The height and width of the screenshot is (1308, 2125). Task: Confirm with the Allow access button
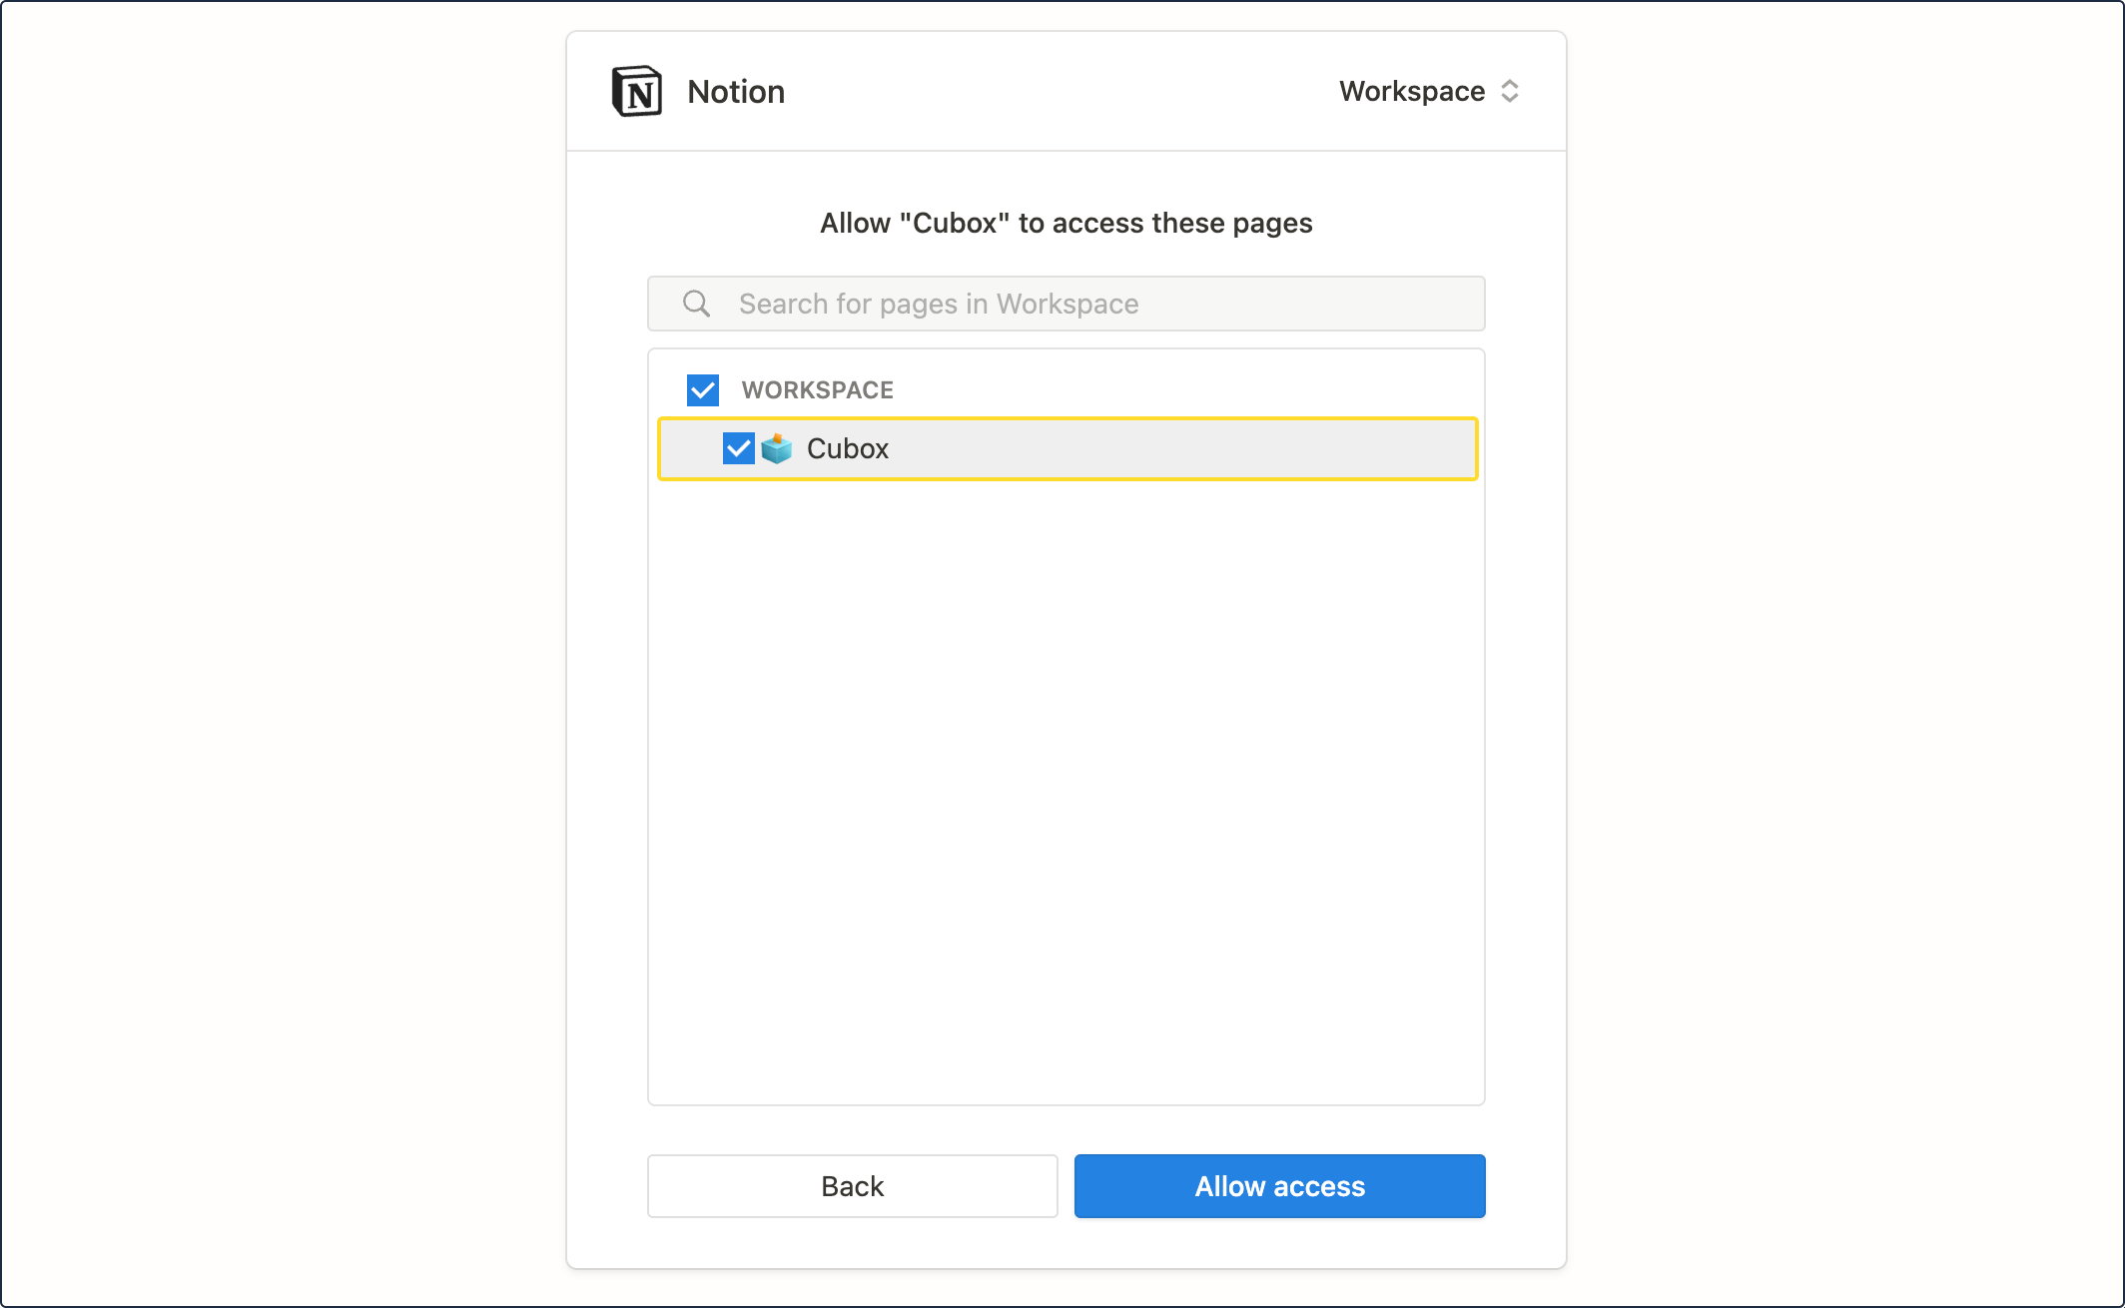click(1279, 1186)
